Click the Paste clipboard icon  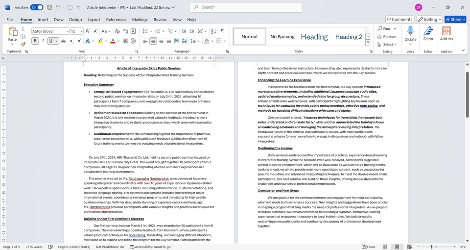pos(13,31)
